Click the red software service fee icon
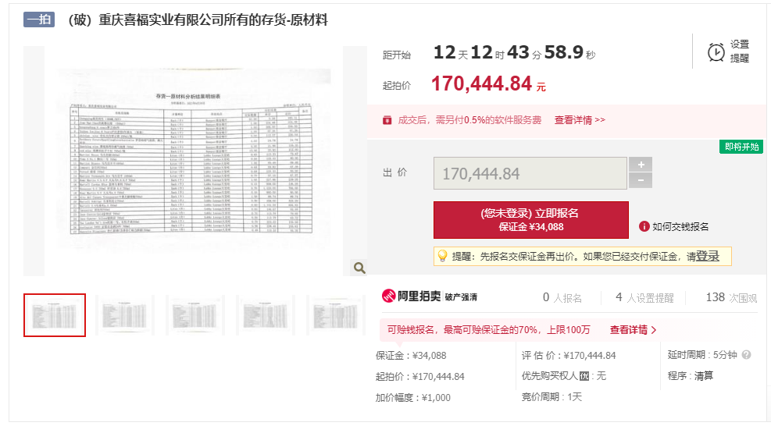 tap(387, 120)
